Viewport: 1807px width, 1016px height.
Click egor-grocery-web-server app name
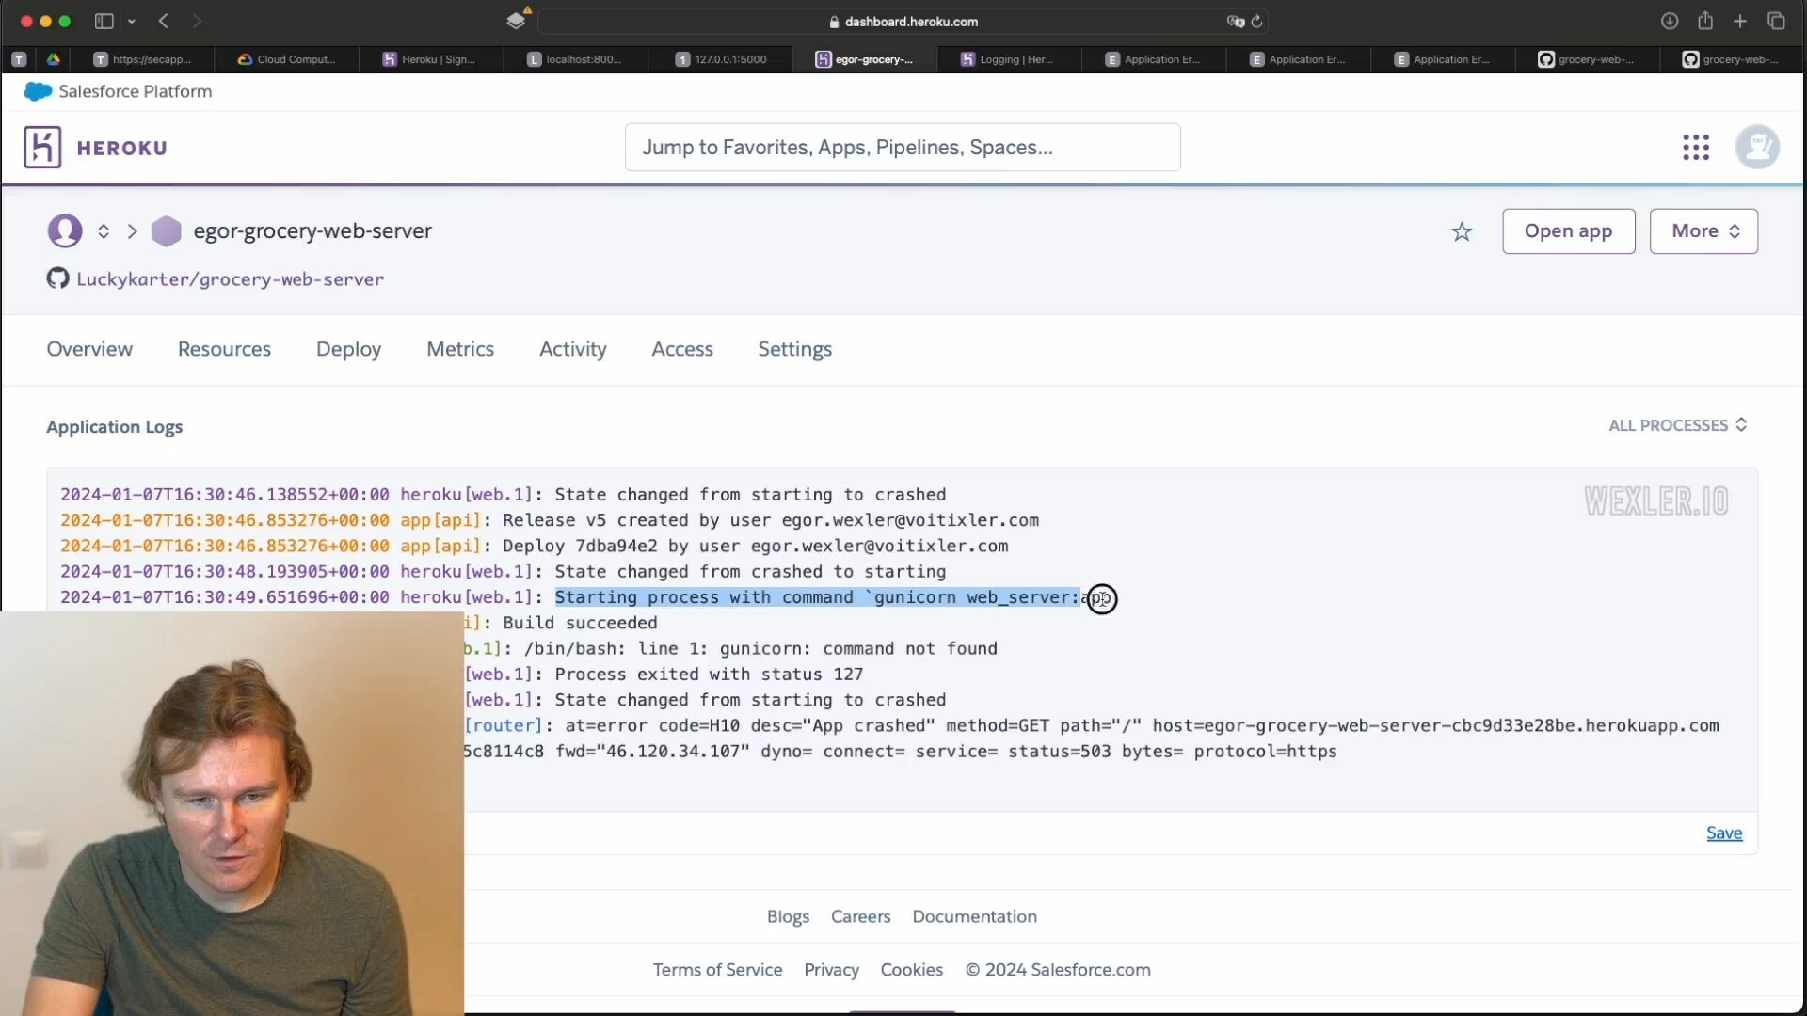[x=312, y=231]
